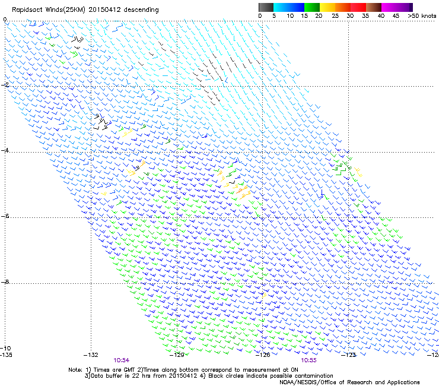
Task: Click the magenta 40-45 knots color band
Action: pos(389,7)
